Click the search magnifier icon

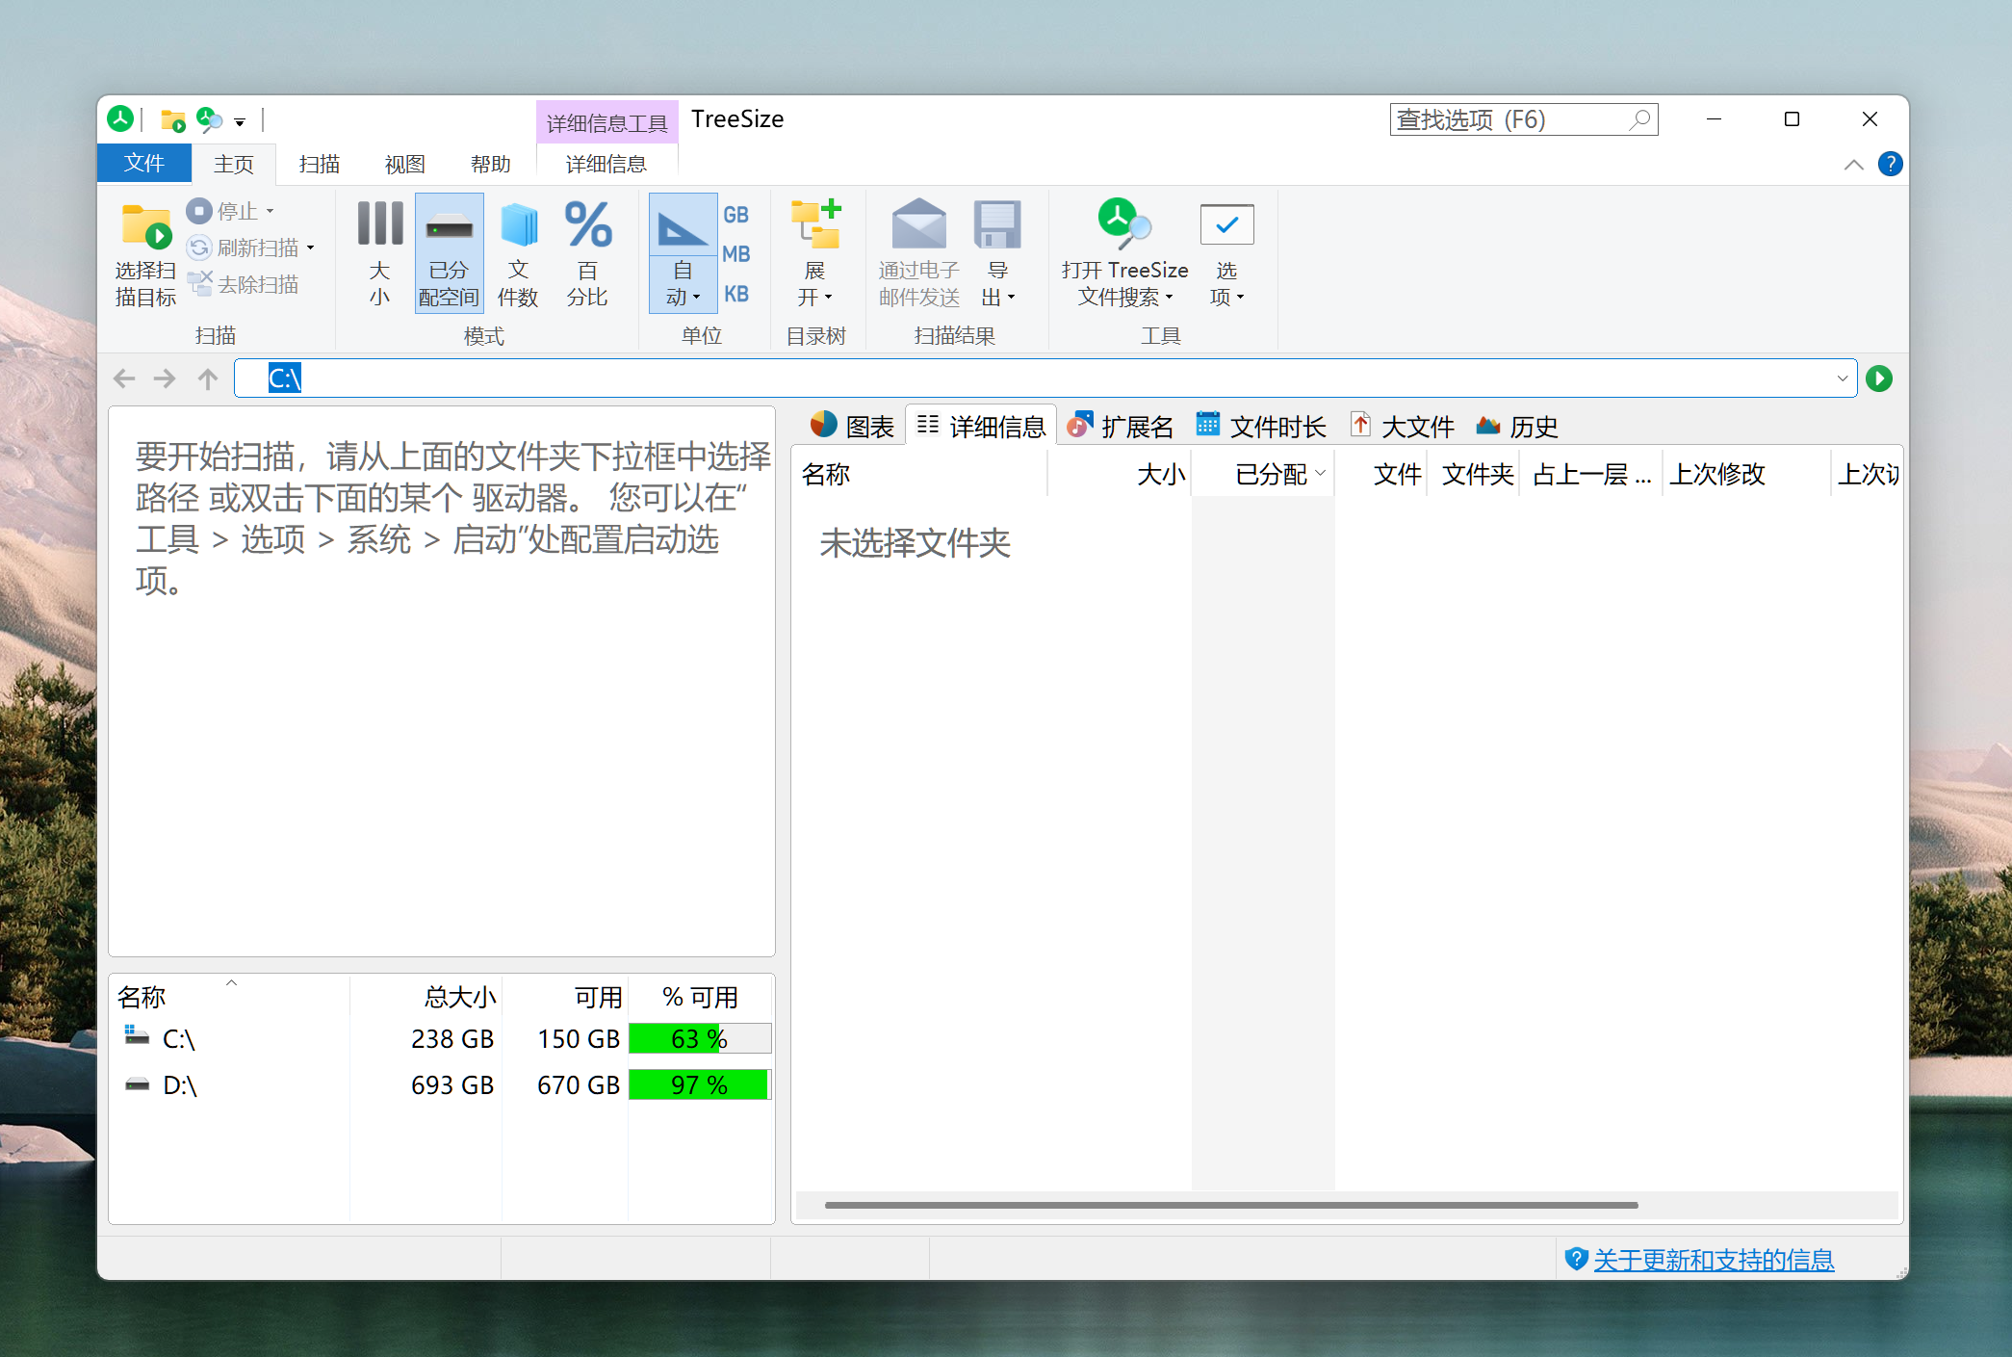tap(1640, 119)
